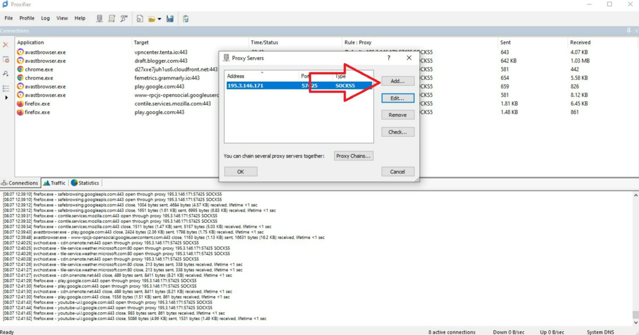Open the Profile menu
Image resolution: width=639 pixels, height=335 pixels.
click(27, 18)
